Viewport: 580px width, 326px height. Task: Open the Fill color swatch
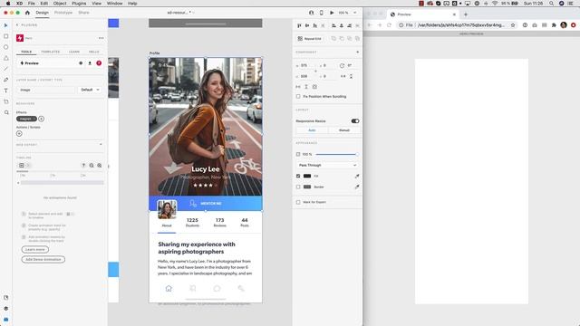click(x=307, y=176)
